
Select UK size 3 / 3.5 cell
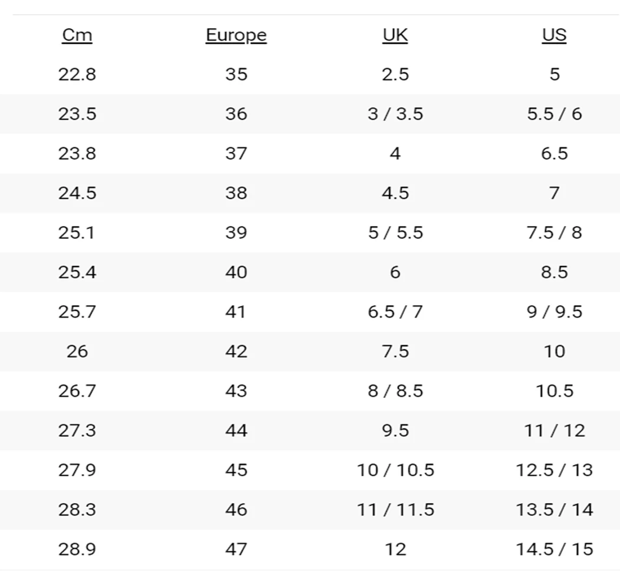[x=395, y=114]
